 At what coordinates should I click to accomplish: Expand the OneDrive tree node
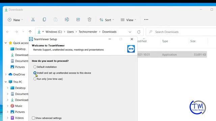coord(6,74)
